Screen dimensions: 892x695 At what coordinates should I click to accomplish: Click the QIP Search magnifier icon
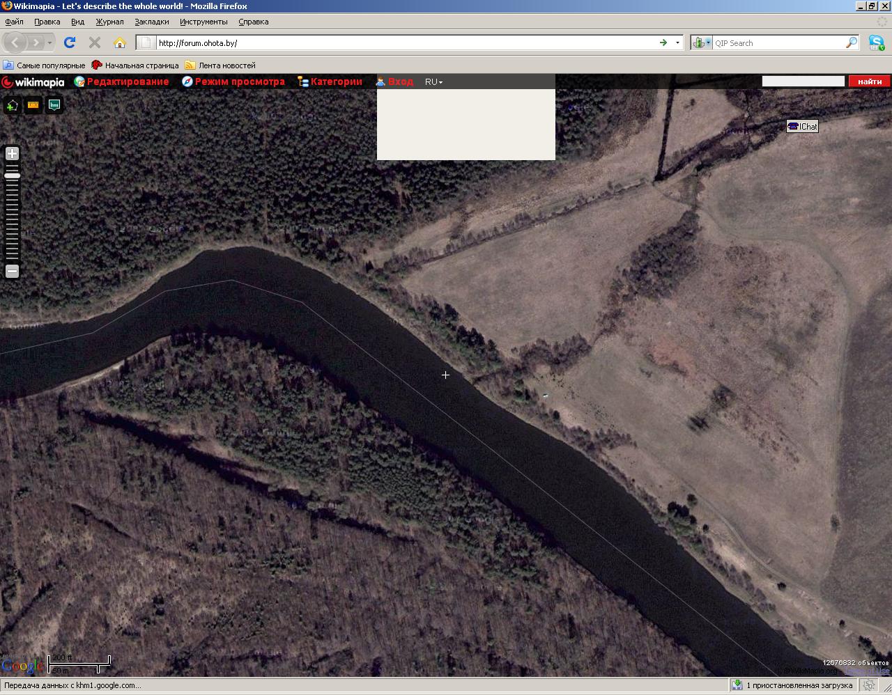pos(851,42)
